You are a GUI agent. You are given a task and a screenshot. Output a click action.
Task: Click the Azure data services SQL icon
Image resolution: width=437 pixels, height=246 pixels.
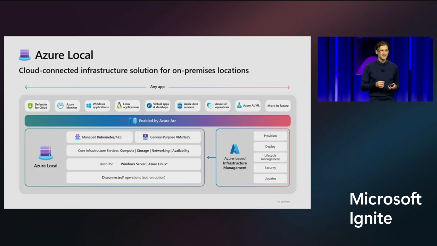click(x=180, y=106)
